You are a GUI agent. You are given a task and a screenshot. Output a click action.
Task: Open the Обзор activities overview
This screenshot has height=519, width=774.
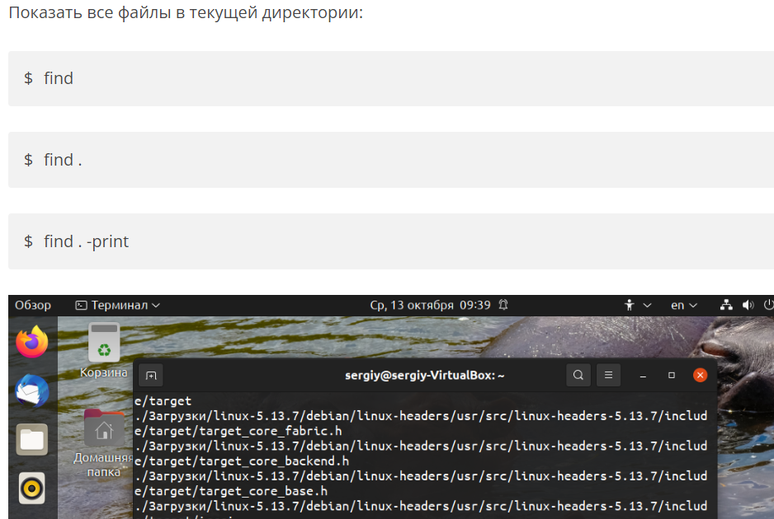[x=32, y=305]
